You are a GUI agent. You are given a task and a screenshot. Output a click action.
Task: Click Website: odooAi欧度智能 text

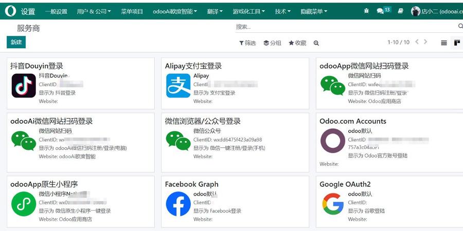point(67,157)
